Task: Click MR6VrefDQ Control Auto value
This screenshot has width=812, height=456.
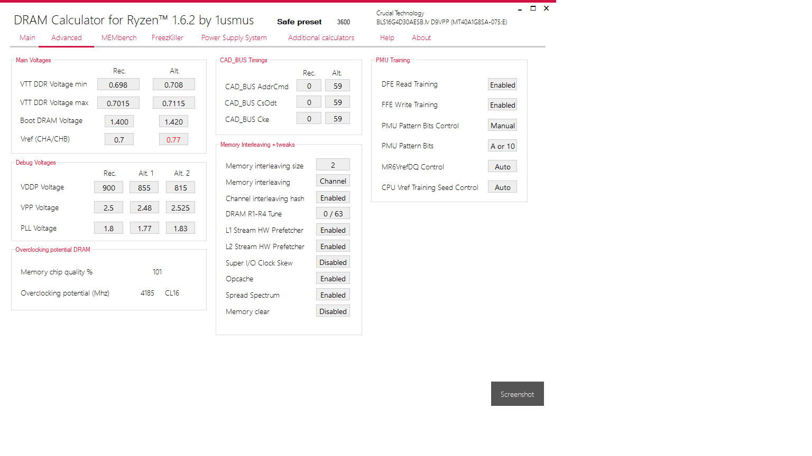Action: click(x=502, y=166)
